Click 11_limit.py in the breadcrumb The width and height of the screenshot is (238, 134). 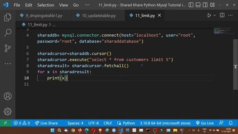point(37,25)
